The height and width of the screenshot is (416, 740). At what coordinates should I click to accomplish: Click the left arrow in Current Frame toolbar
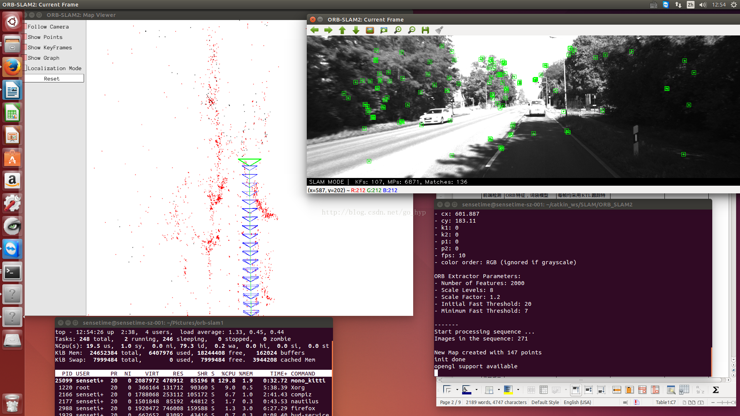pos(314,30)
